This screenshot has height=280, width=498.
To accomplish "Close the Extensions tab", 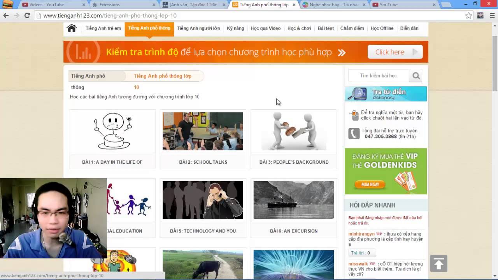I will click(154, 5).
